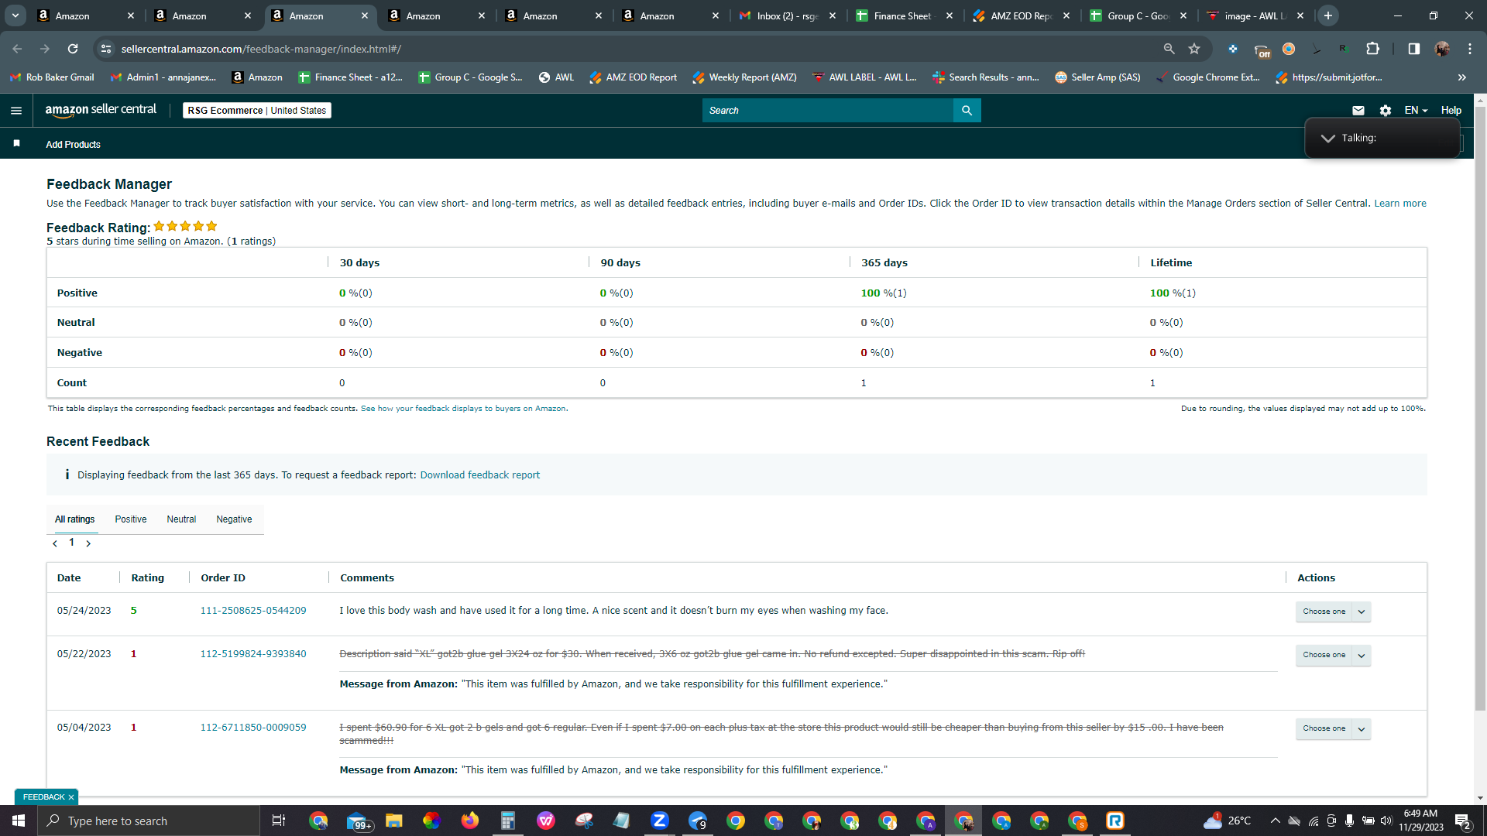Click the browser address bar URL
Viewport: 1487px width, 836px height.
coord(261,49)
